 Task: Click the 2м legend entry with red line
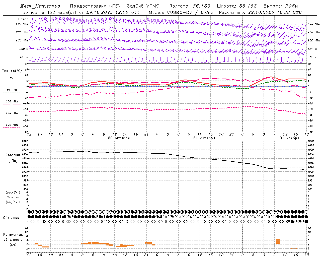click(x=12, y=79)
